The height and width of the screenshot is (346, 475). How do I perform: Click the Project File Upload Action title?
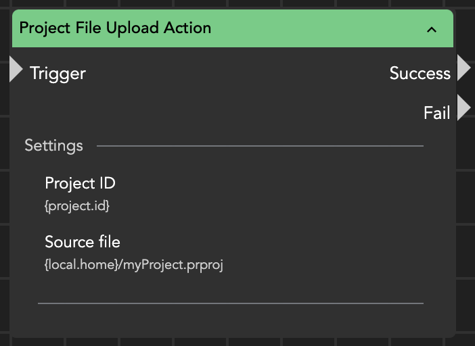[x=115, y=28]
